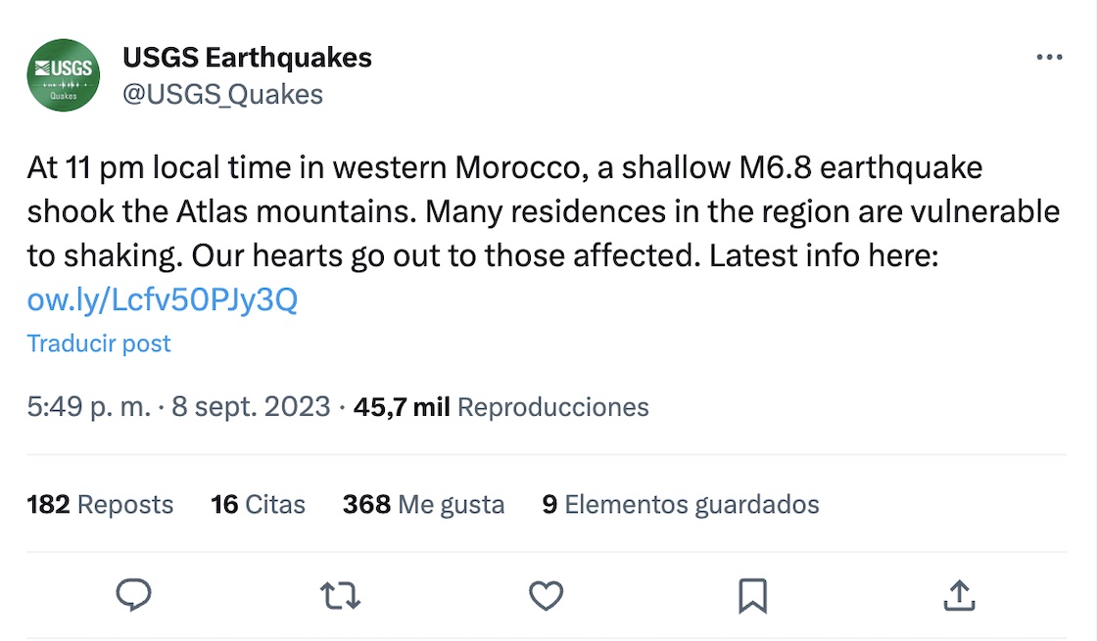Click the 9 Elementos guardados count
Image resolution: width=1097 pixels, height=641 pixels.
(681, 505)
